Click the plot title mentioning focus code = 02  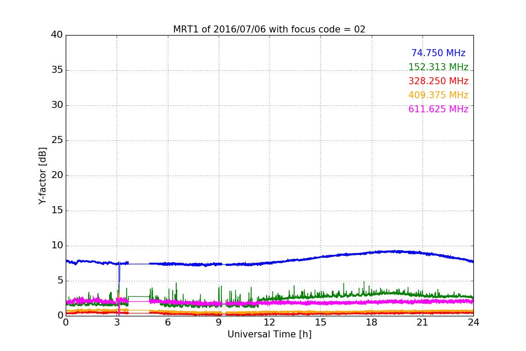click(269, 29)
